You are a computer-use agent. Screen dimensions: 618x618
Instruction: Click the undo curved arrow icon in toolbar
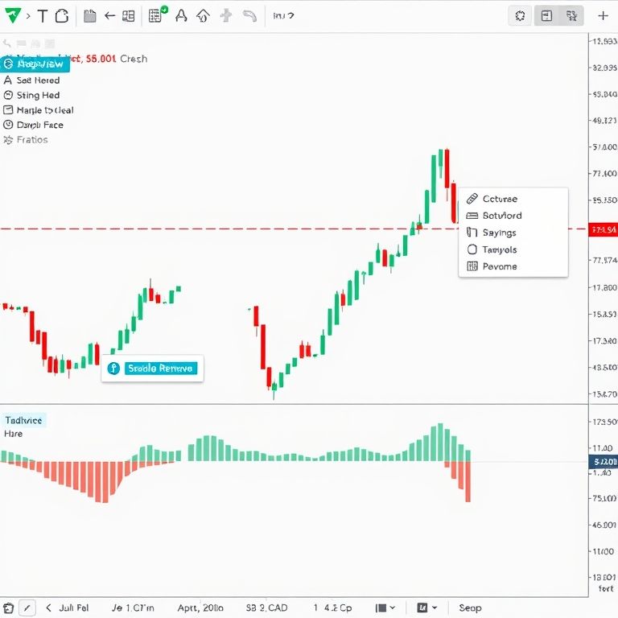[250, 15]
